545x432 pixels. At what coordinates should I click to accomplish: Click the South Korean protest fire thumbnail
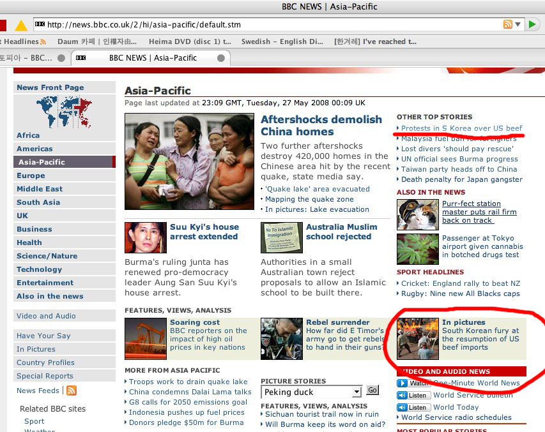tap(417, 339)
